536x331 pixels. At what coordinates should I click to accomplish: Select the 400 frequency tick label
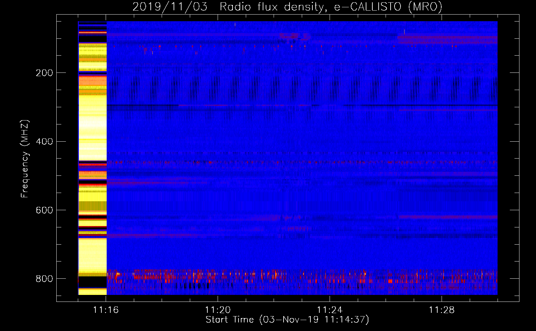[x=44, y=142]
